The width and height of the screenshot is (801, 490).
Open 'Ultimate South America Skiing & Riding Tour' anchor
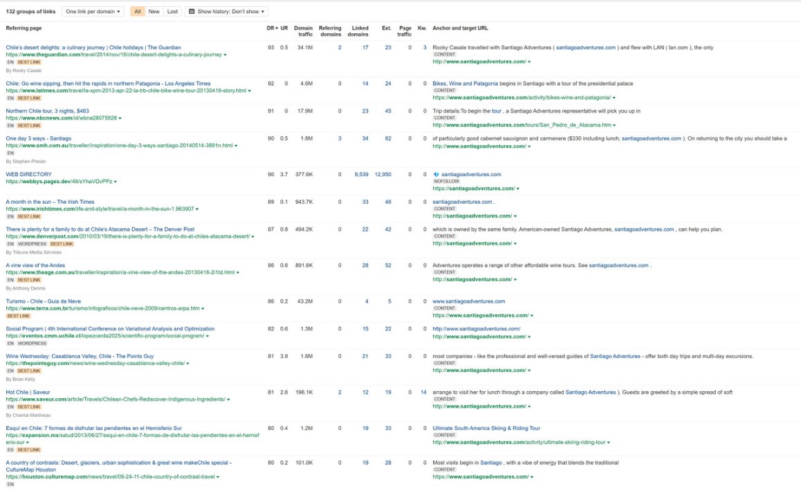click(x=486, y=428)
